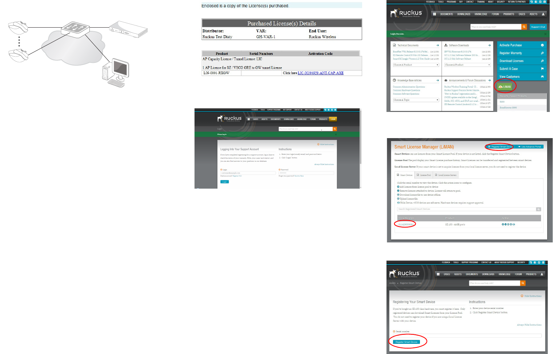
Task: Click the Download Licenses button
Action: (x=522, y=61)
